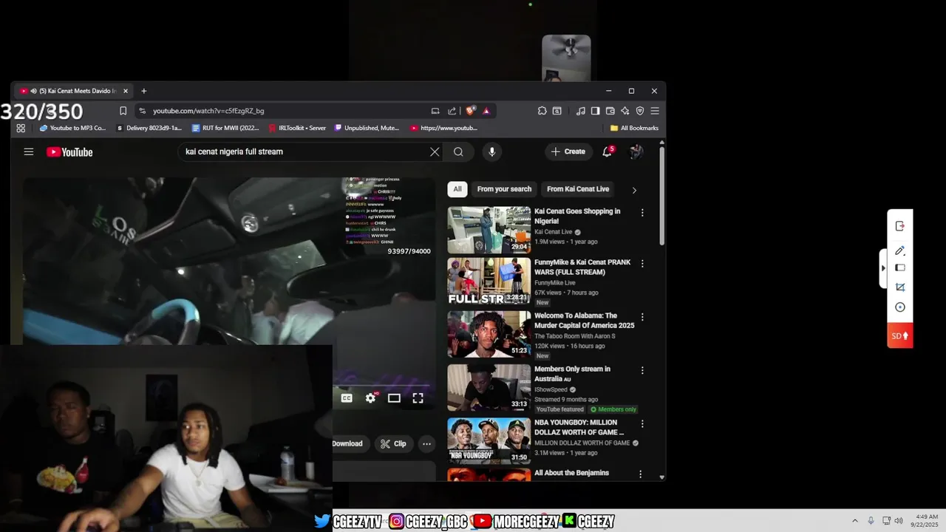
Task: Open the Brave Shields lion icon
Action: [471, 111]
